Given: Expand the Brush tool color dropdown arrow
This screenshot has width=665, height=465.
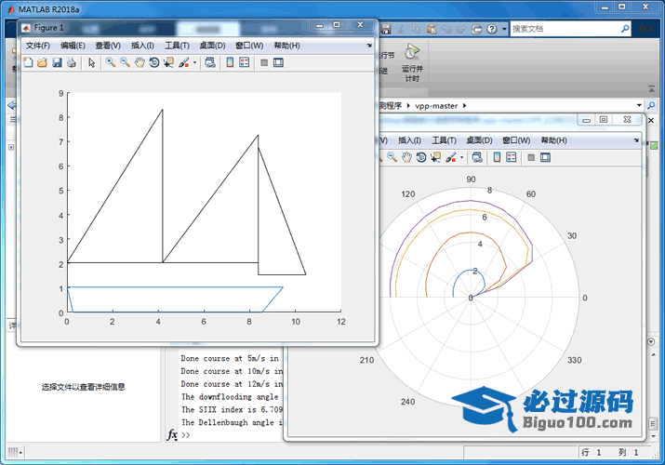Looking at the screenshot, I should (x=194, y=63).
